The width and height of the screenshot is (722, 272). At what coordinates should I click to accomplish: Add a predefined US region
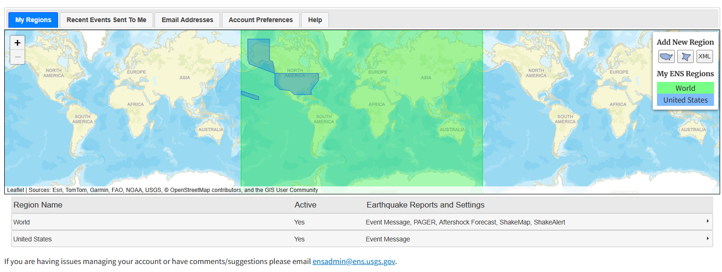[666, 56]
